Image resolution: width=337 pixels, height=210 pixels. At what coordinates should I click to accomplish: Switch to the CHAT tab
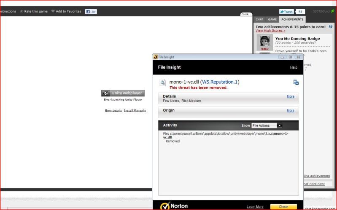pos(259,19)
